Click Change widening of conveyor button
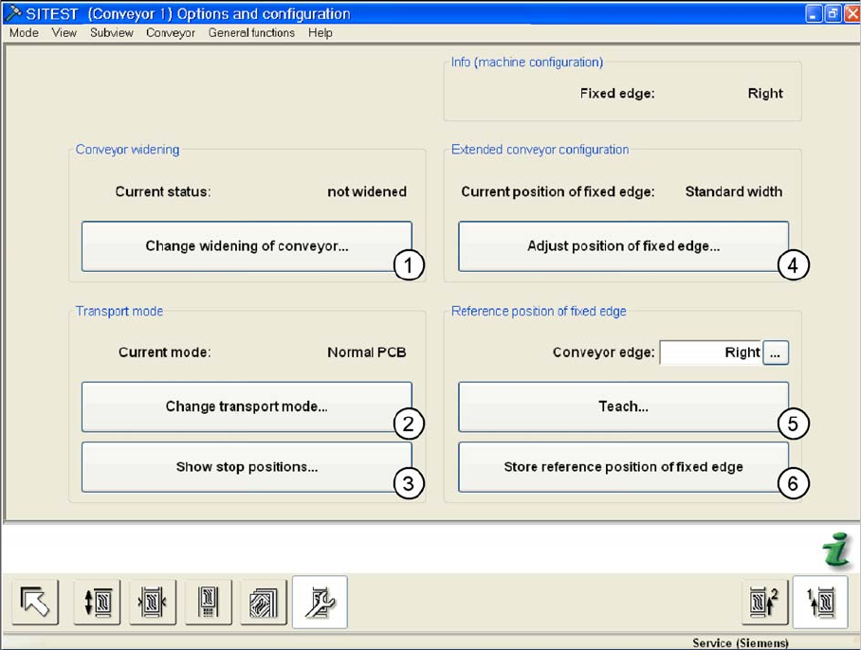861x650 pixels. (247, 246)
